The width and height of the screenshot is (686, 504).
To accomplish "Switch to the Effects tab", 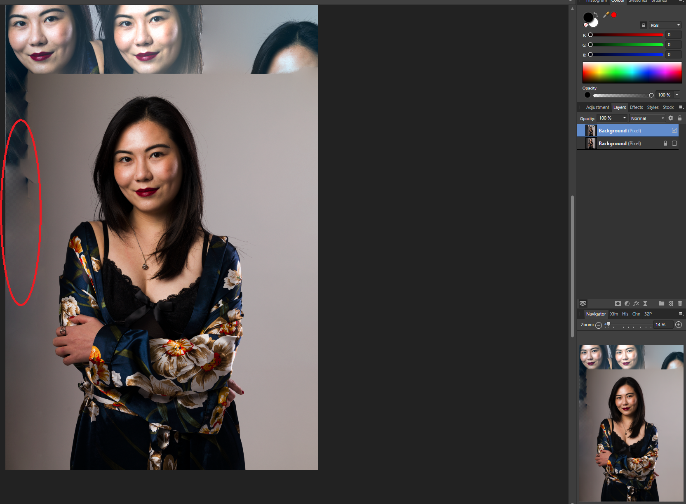I will point(636,107).
